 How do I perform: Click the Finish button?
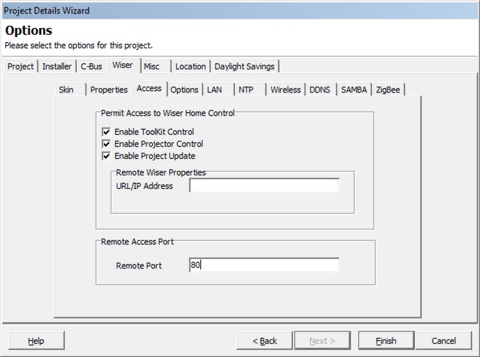pyautogui.click(x=386, y=341)
